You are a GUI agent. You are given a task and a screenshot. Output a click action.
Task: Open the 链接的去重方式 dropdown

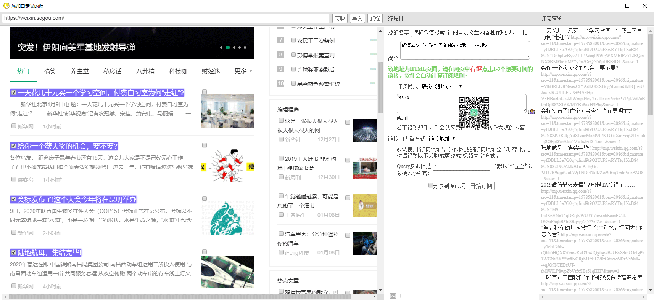[x=442, y=139]
